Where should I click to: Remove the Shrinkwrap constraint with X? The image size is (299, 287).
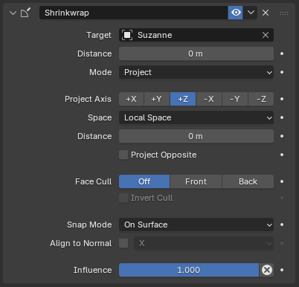(x=266, y=13)
